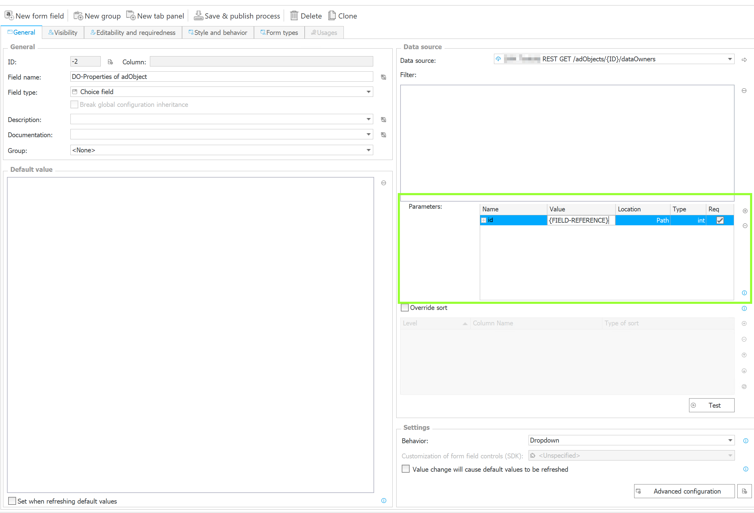Screen dimensions: 754x513
Task: Open the Behavior dropdown
Action: (730, 440)
